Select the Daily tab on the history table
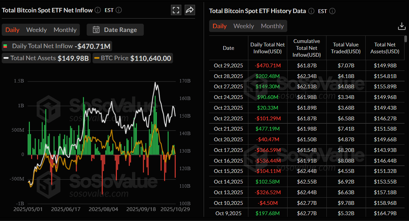 click(220, 26)
